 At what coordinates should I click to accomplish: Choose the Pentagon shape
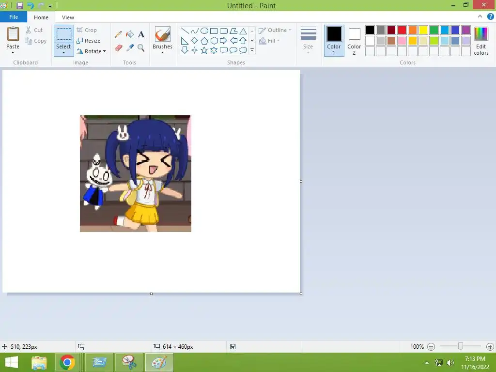click(x=204, y=41)
